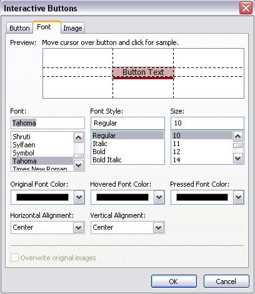This screenshot has width=255, height=294.
Task: Click the Cancel button
Action: [x=226, y=282]
